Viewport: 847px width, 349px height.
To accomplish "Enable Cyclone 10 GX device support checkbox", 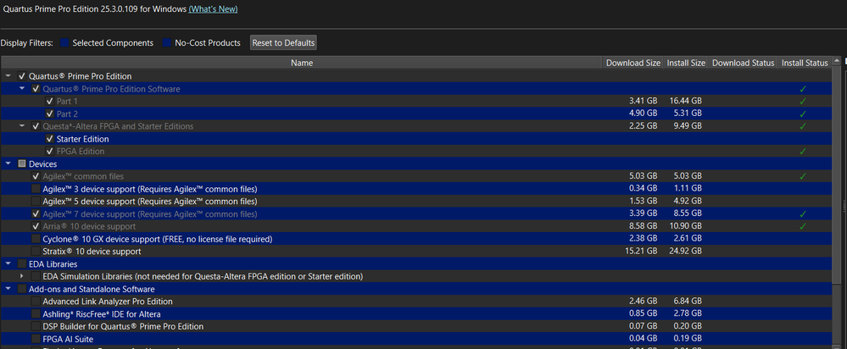I will (x=36, y=239).
